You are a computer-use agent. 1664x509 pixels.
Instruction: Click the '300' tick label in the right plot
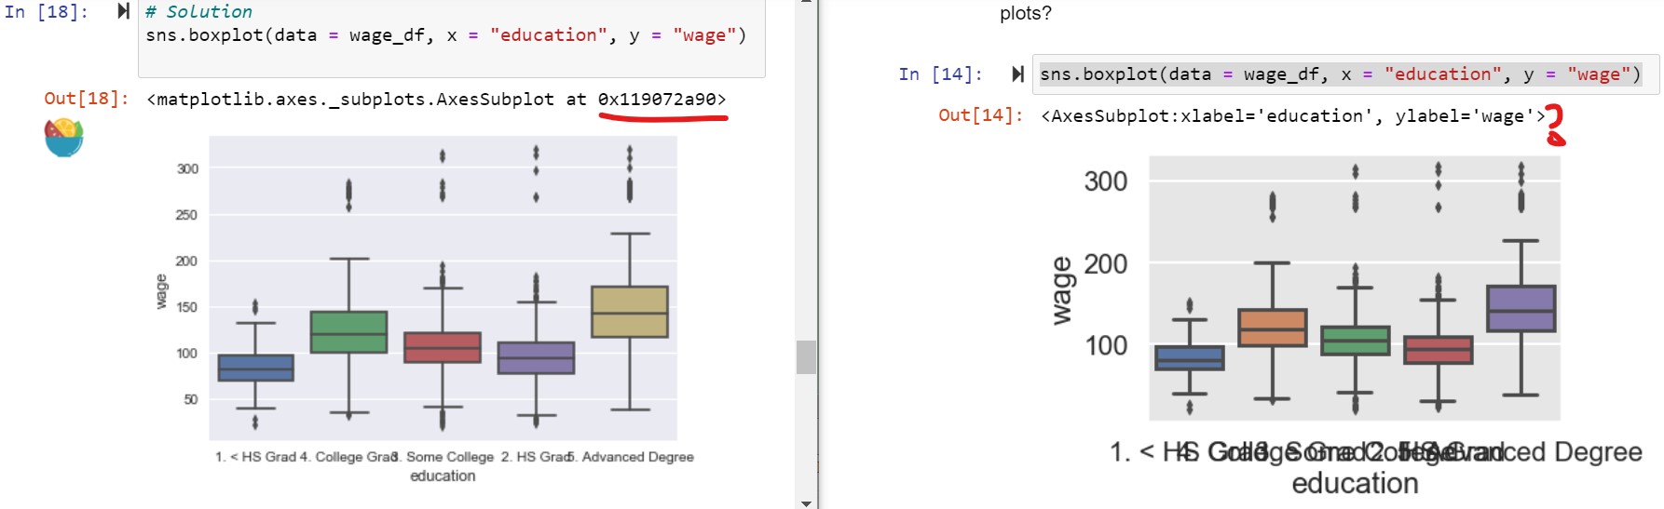point(1106,181)
